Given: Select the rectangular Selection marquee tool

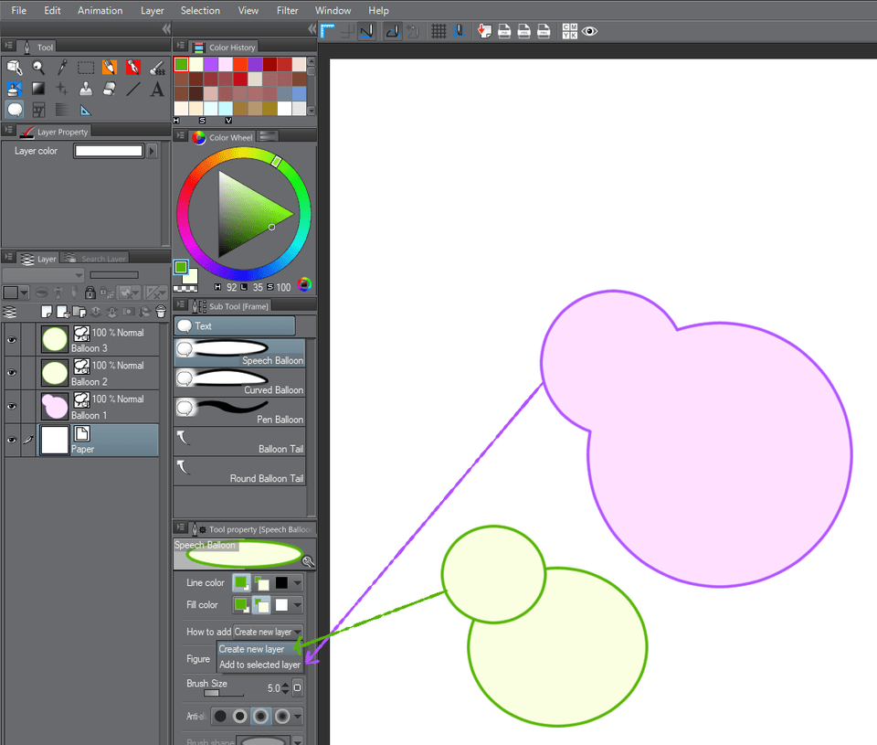Looking at the screenshot, I should (86, 67).
